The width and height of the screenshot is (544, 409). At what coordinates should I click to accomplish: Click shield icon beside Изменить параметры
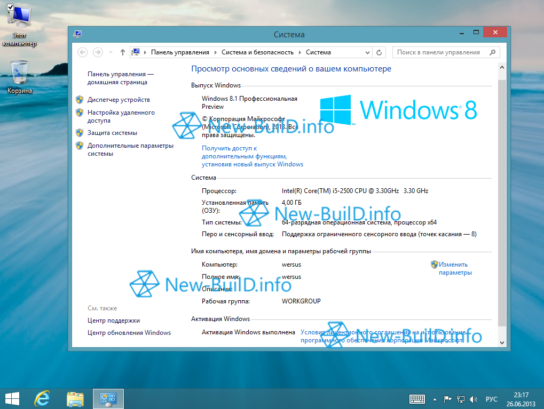[x=435, y=264]
